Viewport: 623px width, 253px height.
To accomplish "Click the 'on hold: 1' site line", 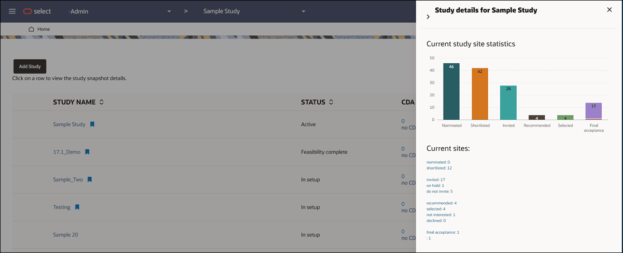I will (x=435, y=186).
